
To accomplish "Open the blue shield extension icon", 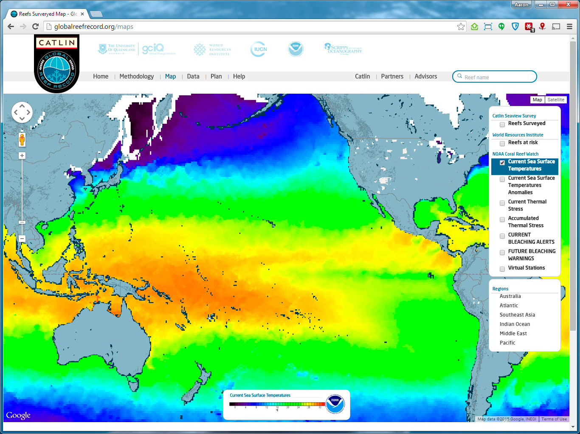I will (x=515, y=26).
